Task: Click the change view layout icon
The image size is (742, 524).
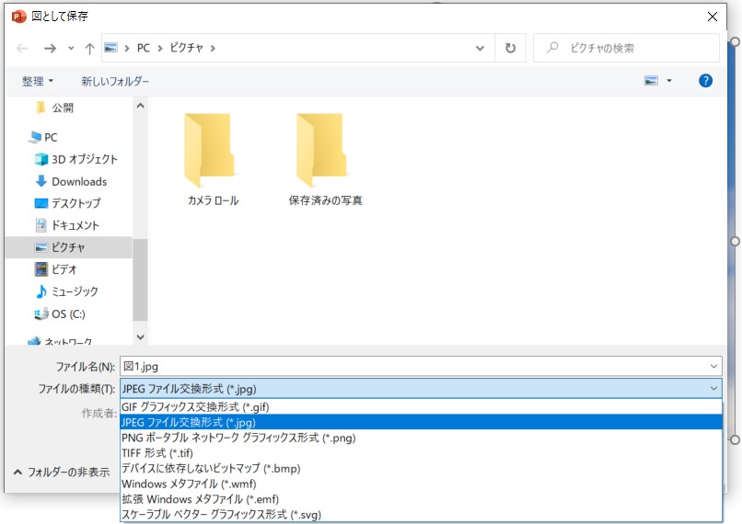Action: pyautogui.click(x=652, y=81)
